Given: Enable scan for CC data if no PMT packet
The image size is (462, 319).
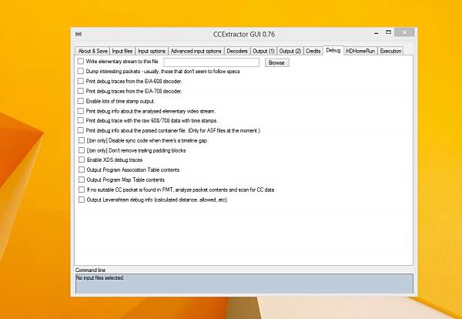Looking at the screenshot, I should (82, 190).
